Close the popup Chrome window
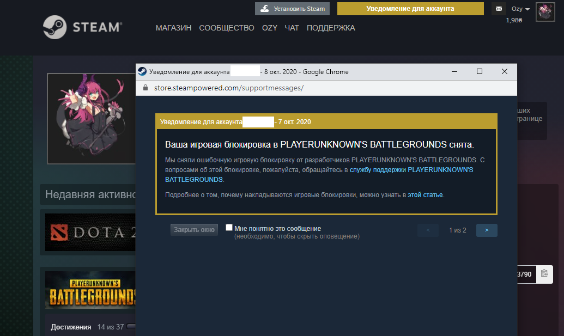This screenshot has height=336, width=564. click(x=505, y=71)
